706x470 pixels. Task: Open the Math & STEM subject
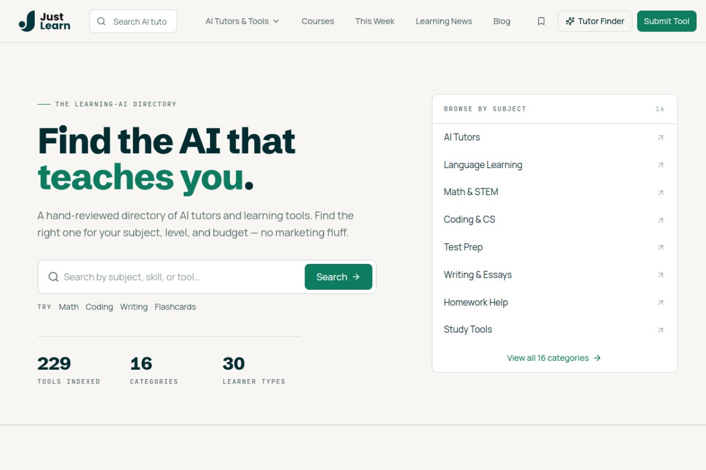click(x=554, y=192)
